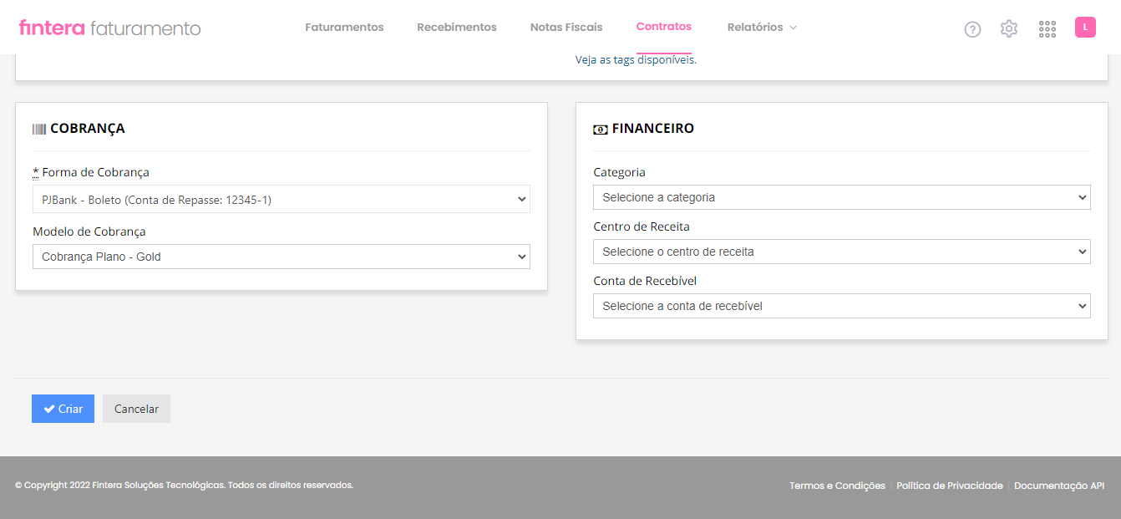This screenshot has width=1121, height=519.
Task: Click the fintera faturamento logo
Action: 107,27
